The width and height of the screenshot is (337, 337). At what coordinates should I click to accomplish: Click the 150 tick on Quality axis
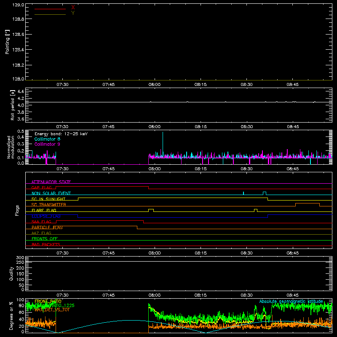click(x=20, y=274)
